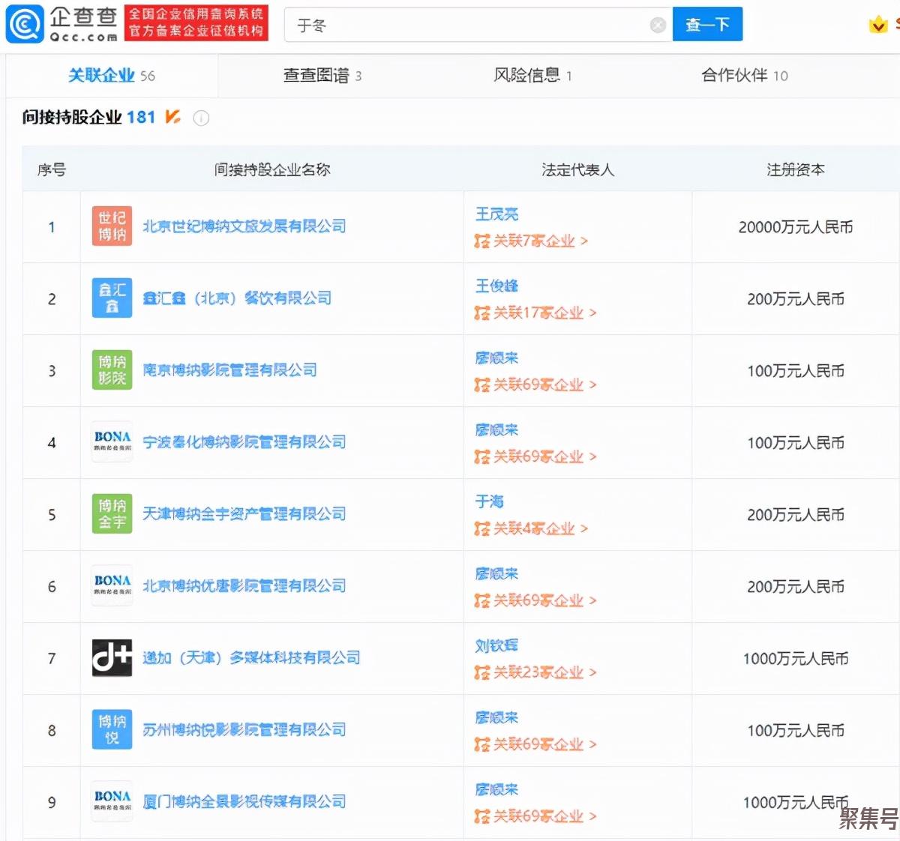The image size is (900, 841).
Task: Click the 查一下 search button
Action: (707, 24)
